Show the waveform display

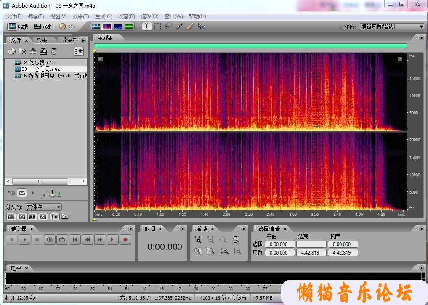point(96,27)
